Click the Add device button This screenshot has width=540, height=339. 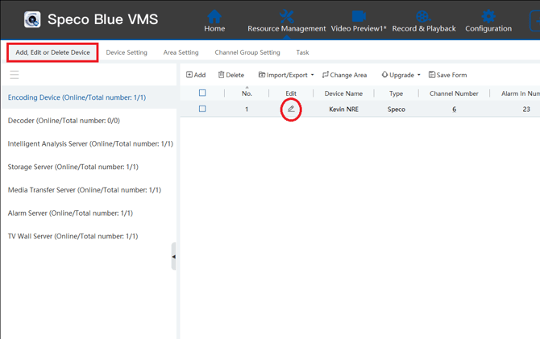(196, 75)
